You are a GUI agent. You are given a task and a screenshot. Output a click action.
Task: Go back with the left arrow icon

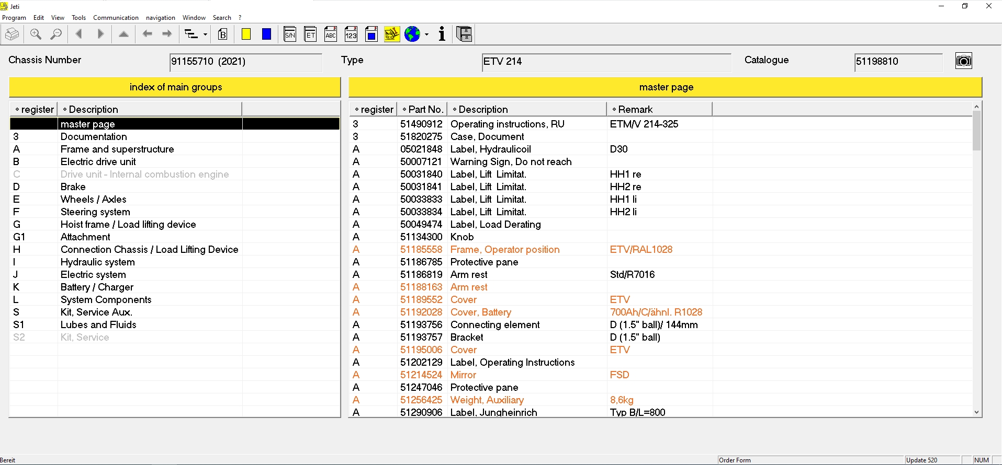click(x=148, y=34)
